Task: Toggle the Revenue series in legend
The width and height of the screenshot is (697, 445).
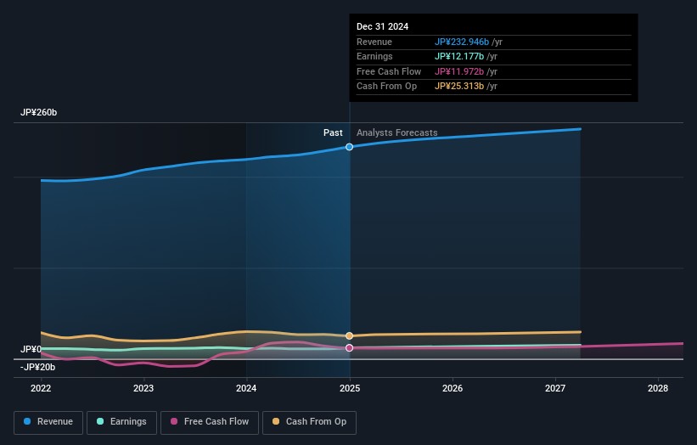Action: pos(48,421)
